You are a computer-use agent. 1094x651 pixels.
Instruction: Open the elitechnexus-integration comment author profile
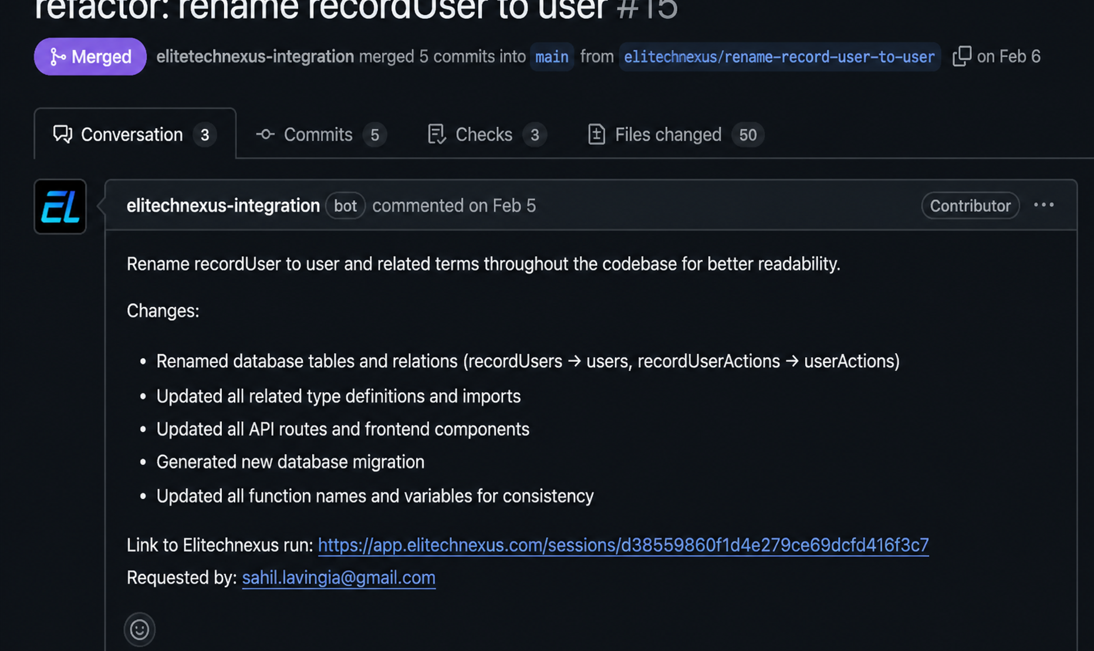223,206
